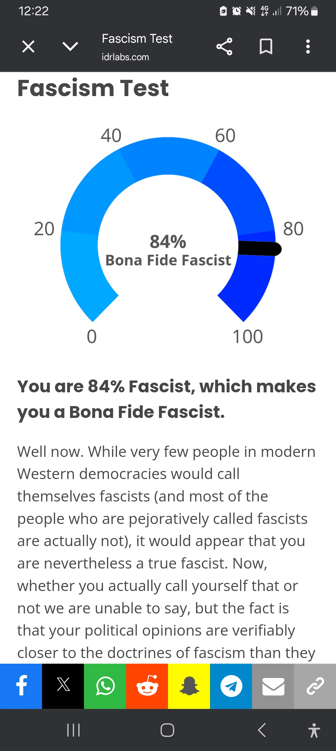Image resolution: width=336 pixels, height=751 pixels.
Task: Share result on Reddit
Action: [147, 686]
